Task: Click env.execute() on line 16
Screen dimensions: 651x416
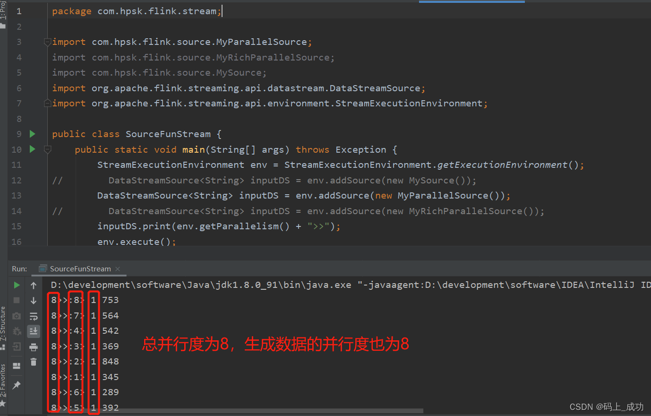Action: click(x=137, y=242)
